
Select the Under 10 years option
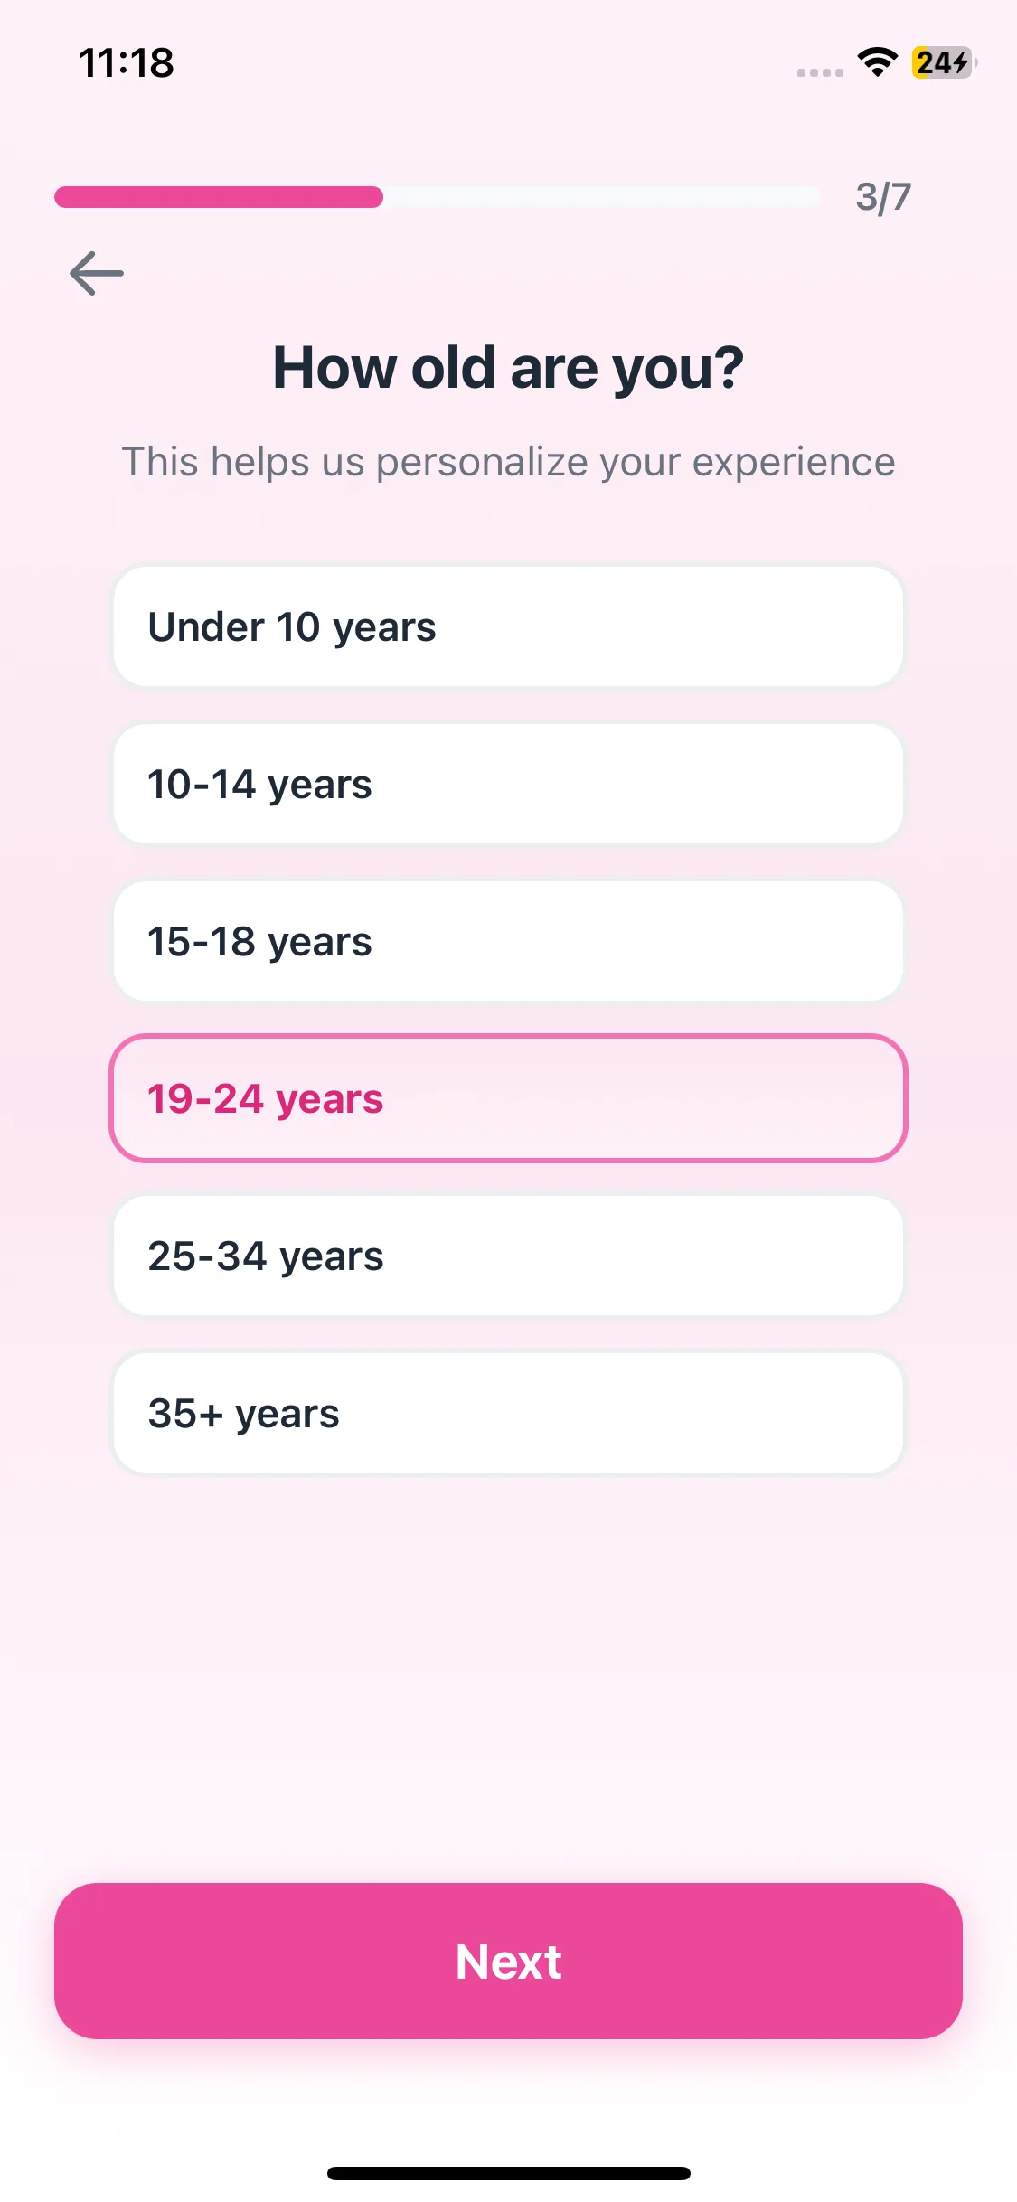[x=508, y=626]
